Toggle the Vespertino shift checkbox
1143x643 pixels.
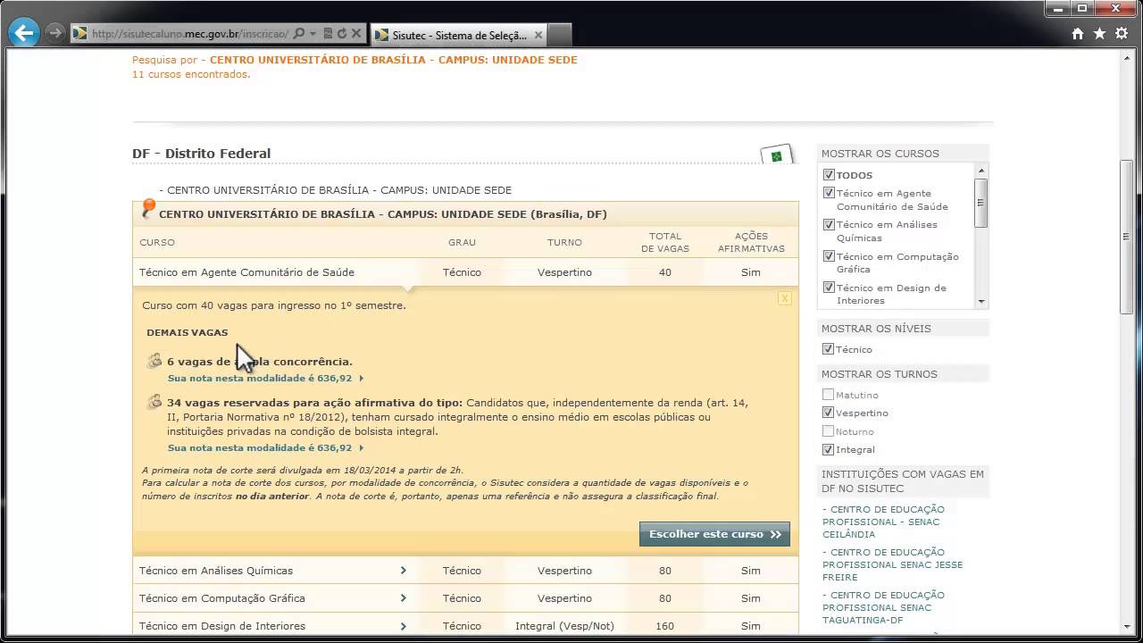(x=829, y=413)
